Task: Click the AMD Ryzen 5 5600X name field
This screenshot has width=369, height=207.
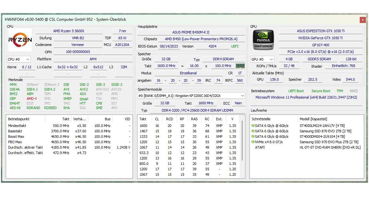Action: 69,31
